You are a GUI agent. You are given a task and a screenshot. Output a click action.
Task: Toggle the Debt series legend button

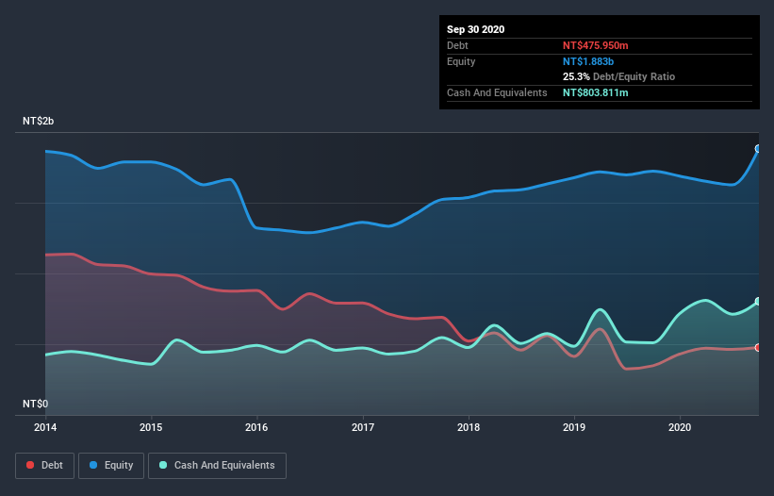[44, 466]
